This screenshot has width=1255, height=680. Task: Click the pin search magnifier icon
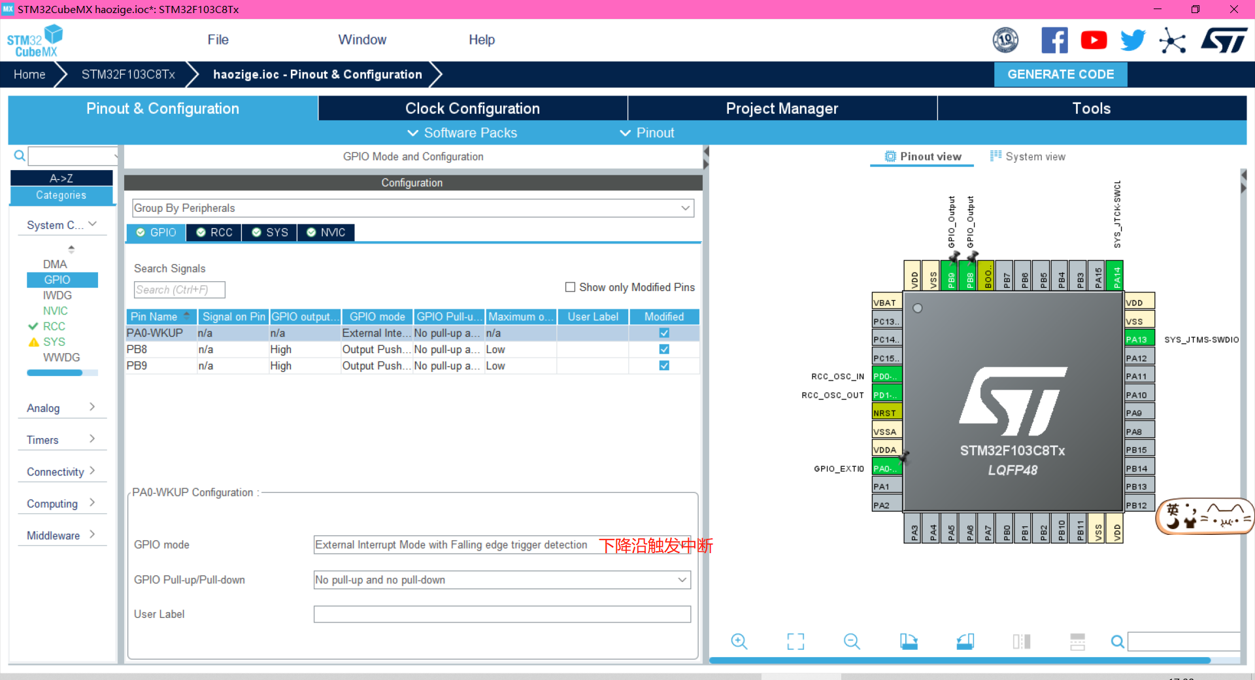(1118, 641)
